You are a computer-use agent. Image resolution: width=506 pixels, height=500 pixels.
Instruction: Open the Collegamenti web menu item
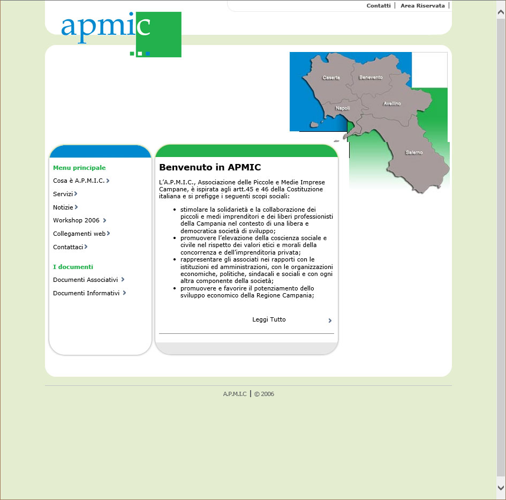click(x=79, y=234)
